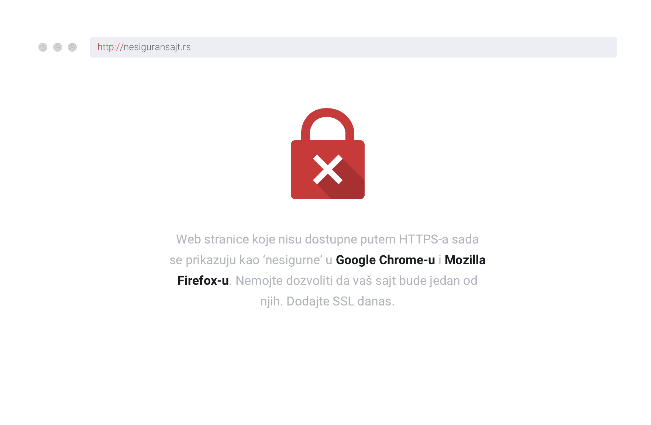Click the white X on the padlock
Screen dimensions: 651x425
point(328,170)
